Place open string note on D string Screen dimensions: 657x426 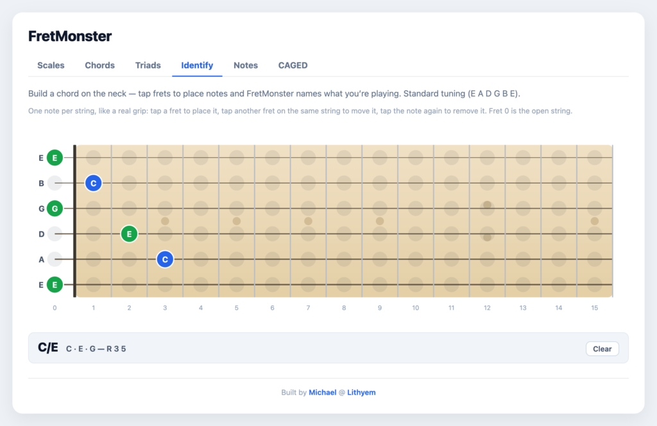tap(55, 234)
